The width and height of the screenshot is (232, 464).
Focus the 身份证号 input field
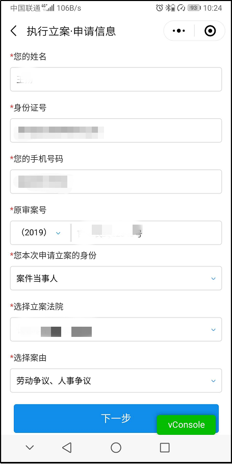click(116, 131)
